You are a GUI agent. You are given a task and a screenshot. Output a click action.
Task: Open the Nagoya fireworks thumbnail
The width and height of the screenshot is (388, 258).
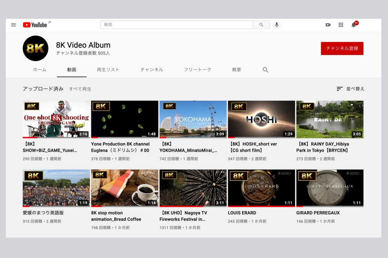tap(193, 188)
